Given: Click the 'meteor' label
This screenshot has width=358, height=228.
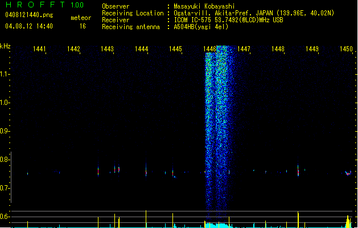Looking at the screenshot, I should (x=81, y=18).
